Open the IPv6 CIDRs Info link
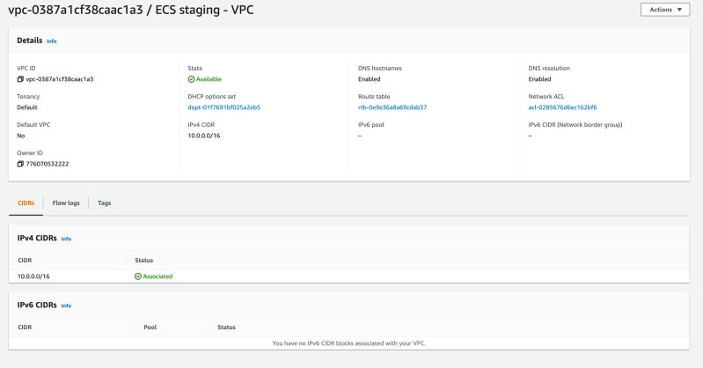Screen dimensions: 703x368 (x=66, y=305)
